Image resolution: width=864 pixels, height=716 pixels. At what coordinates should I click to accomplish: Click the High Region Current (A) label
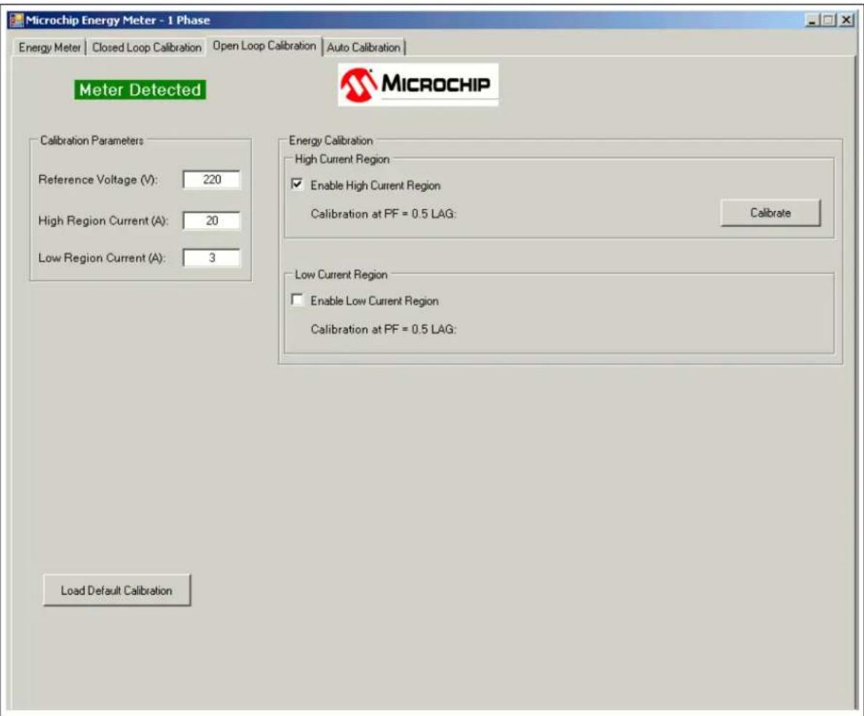pos(103,220)
